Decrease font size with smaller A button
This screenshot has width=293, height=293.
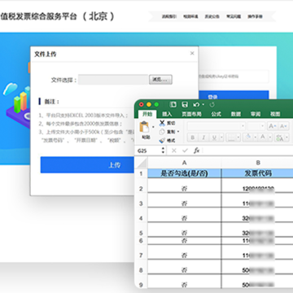283,126
